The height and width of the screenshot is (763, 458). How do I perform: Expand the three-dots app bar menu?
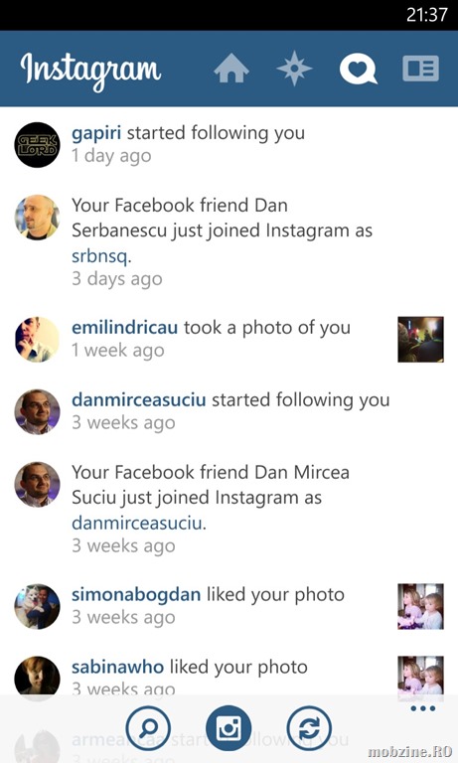pos(423,708)
